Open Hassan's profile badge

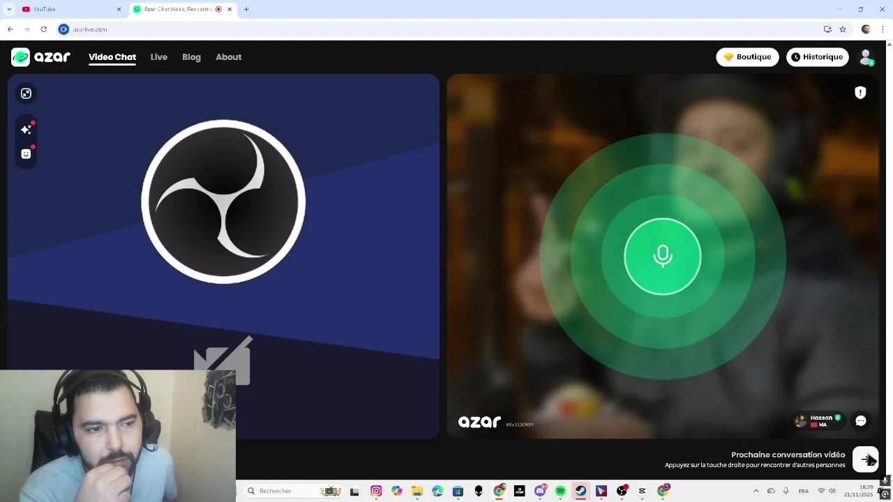[x=818, y=420]
